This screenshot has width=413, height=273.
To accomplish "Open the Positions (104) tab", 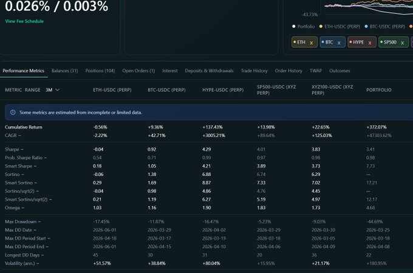I will (x=100, y=71).
